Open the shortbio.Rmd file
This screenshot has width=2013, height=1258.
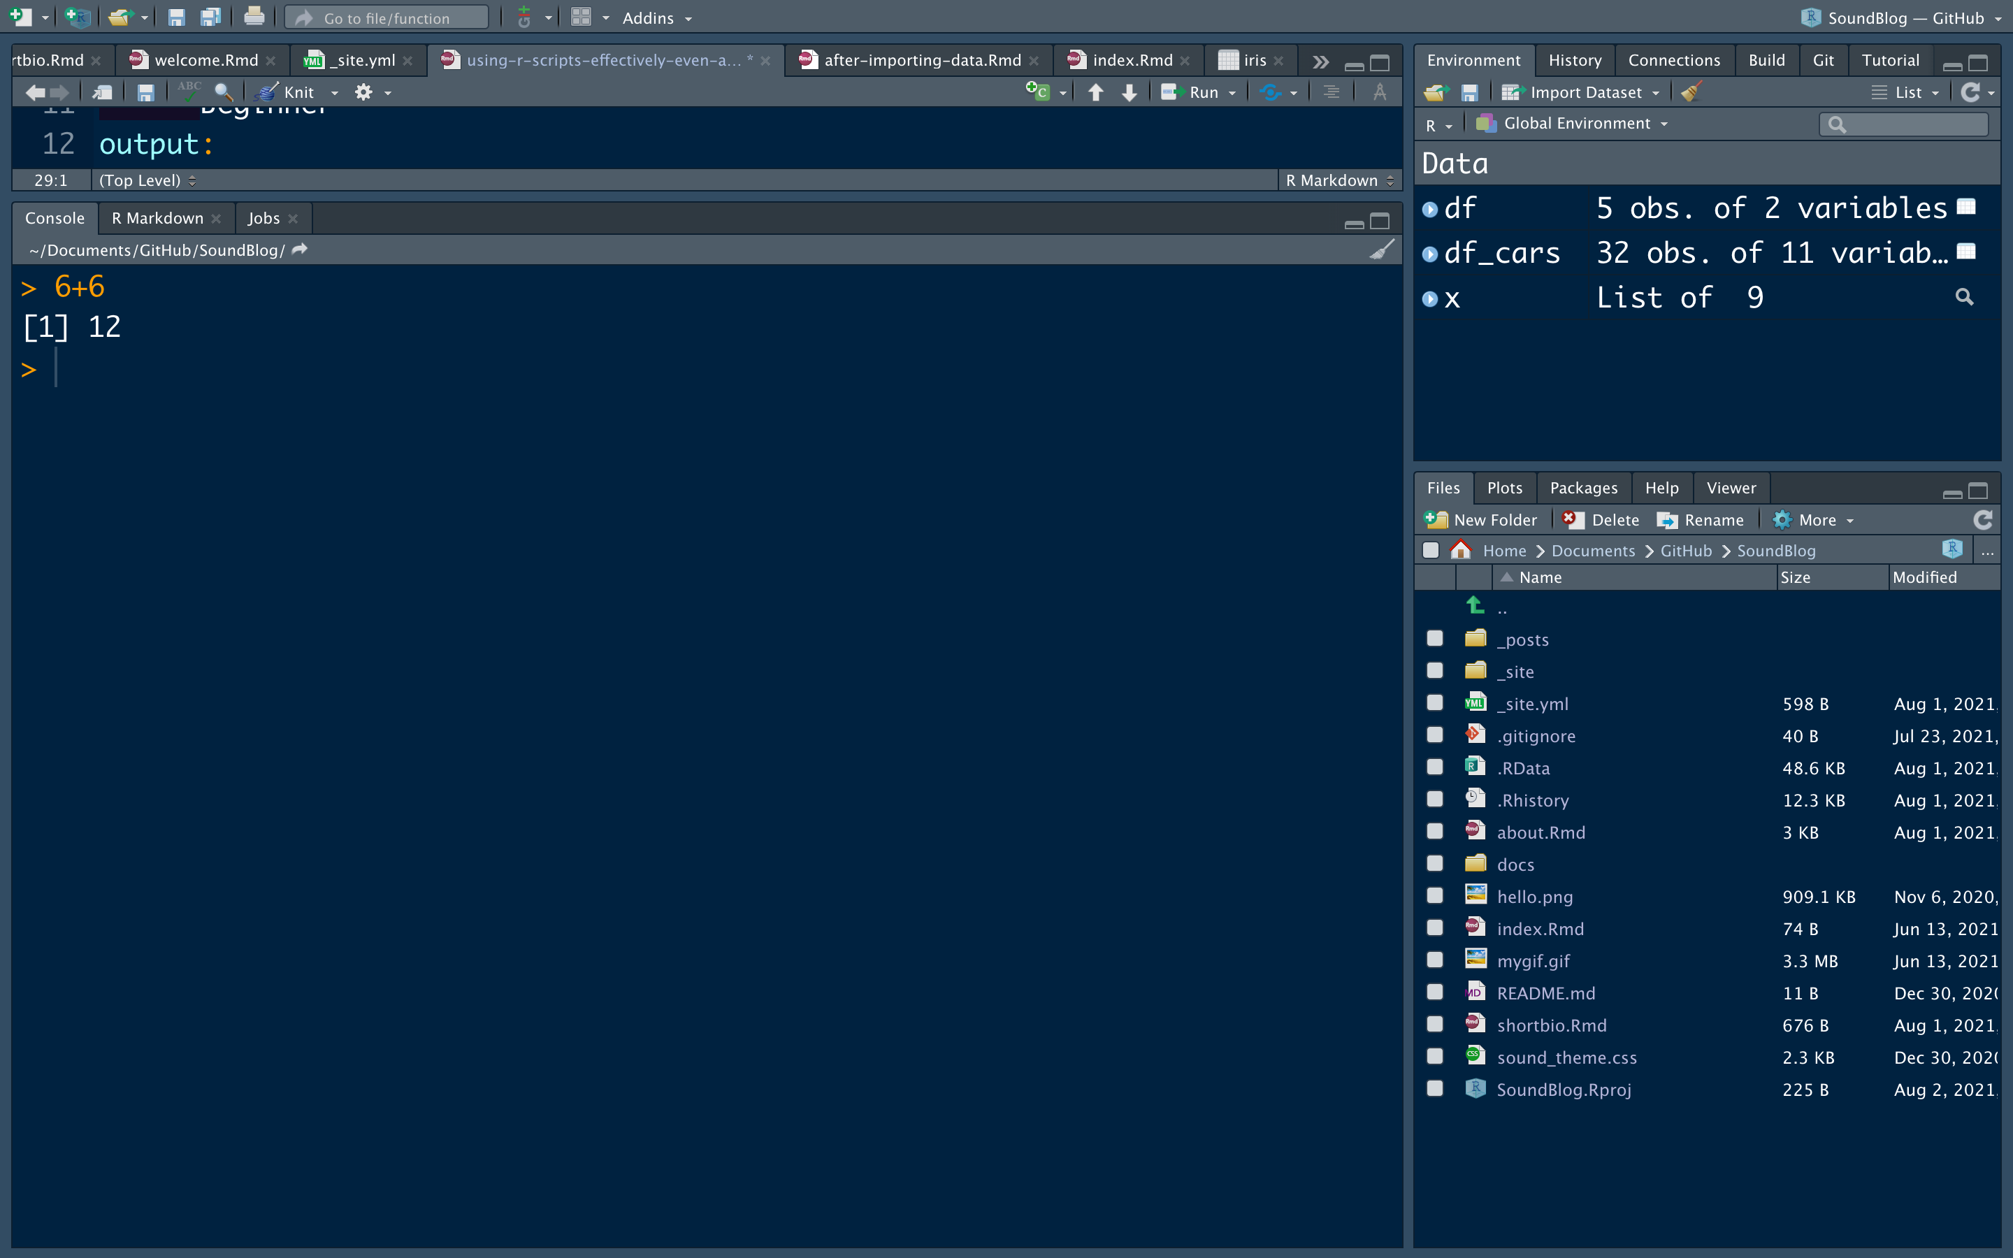coord(1552,1025)
